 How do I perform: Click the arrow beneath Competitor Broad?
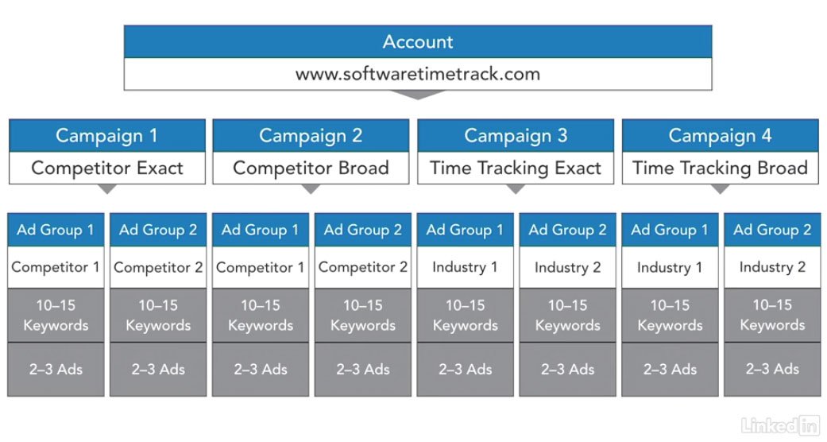tap(311, 189)
